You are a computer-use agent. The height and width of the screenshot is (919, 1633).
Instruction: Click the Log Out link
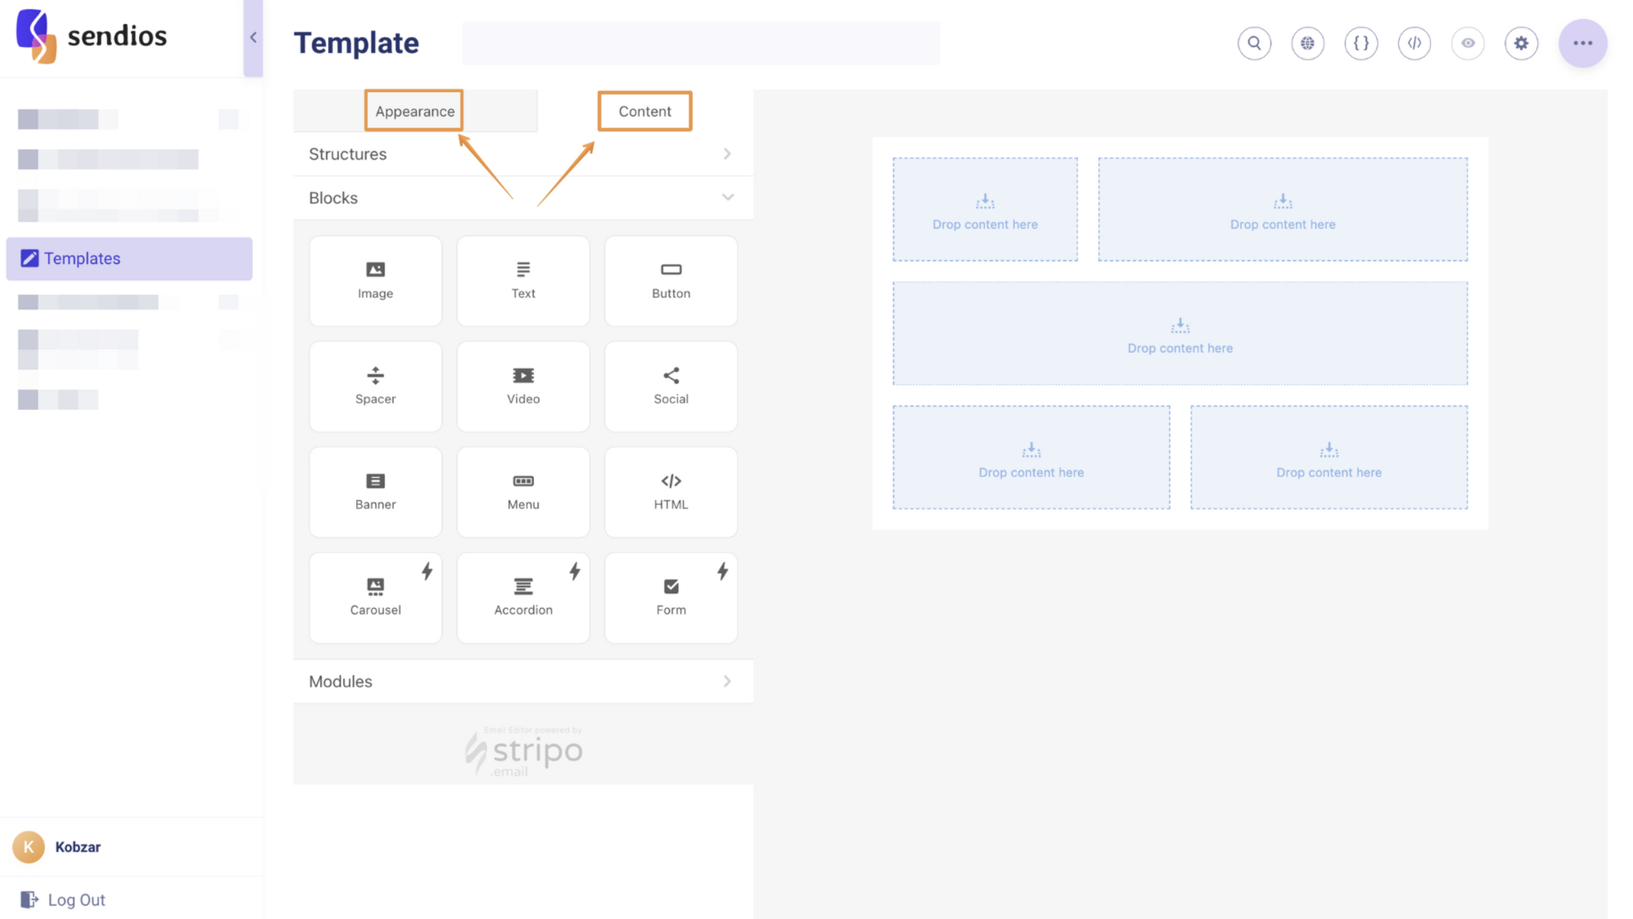(x=76, y=899)
